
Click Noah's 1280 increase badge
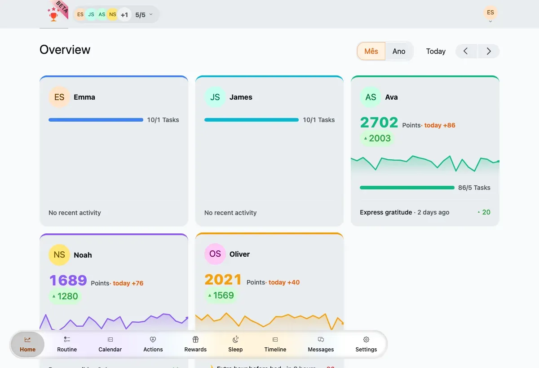coord(65,296)
